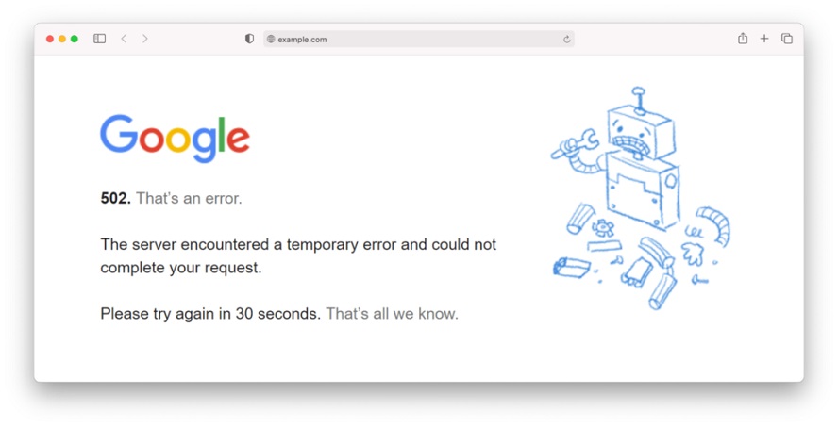Image resolution: width=838 pixels, height=427 pixels.
Task: Click the bold 502 error code
Action: (x=115, y=199)
